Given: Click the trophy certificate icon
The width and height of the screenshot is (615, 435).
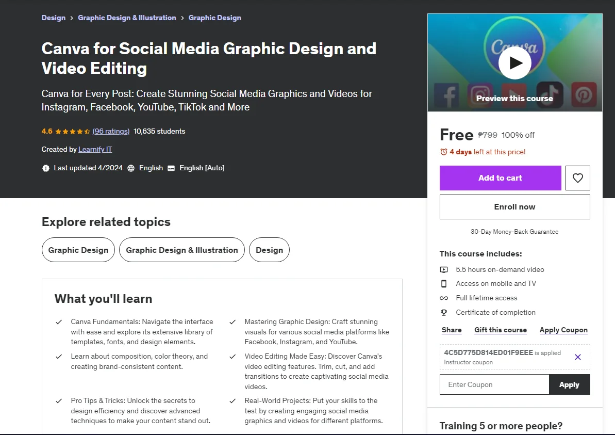Looking at the screenshot, I should click(x=444, y=313).
